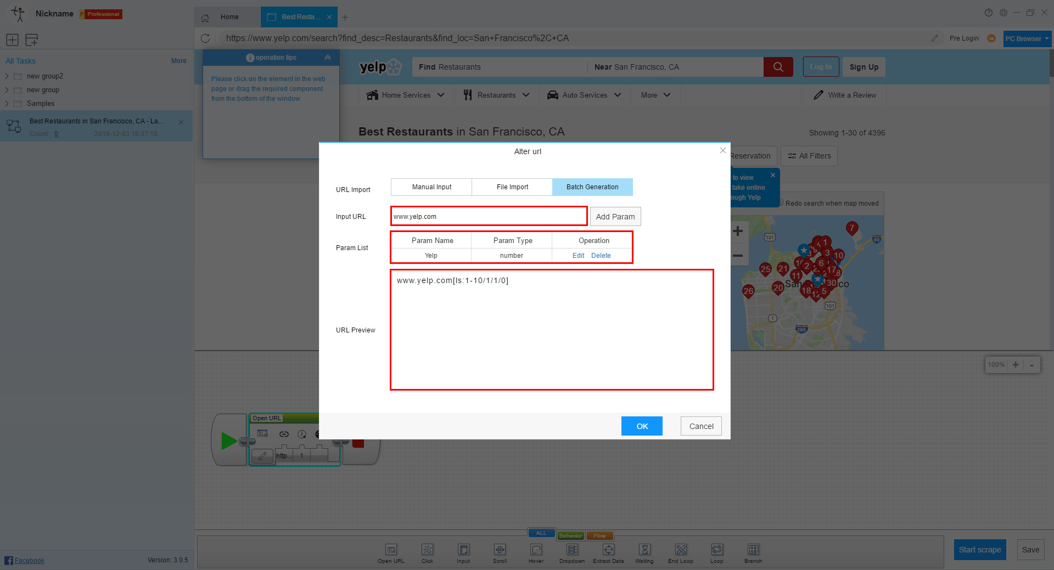1054x570 pixels.
Task: Open the More dropdown in Yelp navigation
Action: point(655,95)
